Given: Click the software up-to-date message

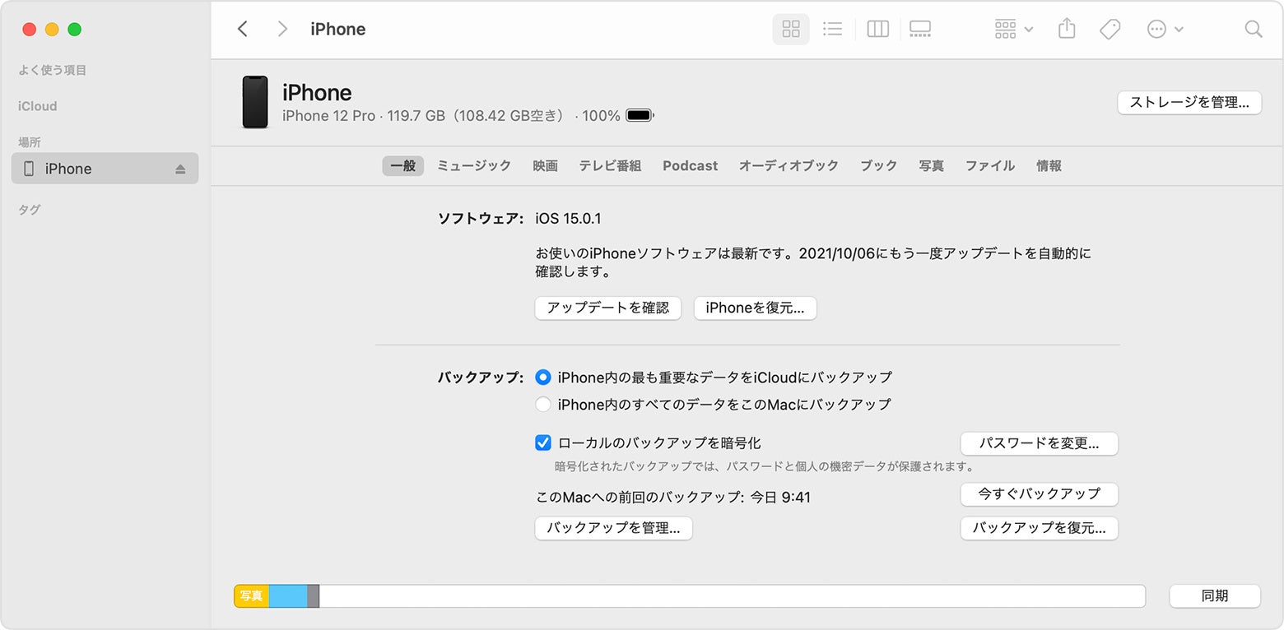Looking at the screenshot, I should (x=813, y=262).
